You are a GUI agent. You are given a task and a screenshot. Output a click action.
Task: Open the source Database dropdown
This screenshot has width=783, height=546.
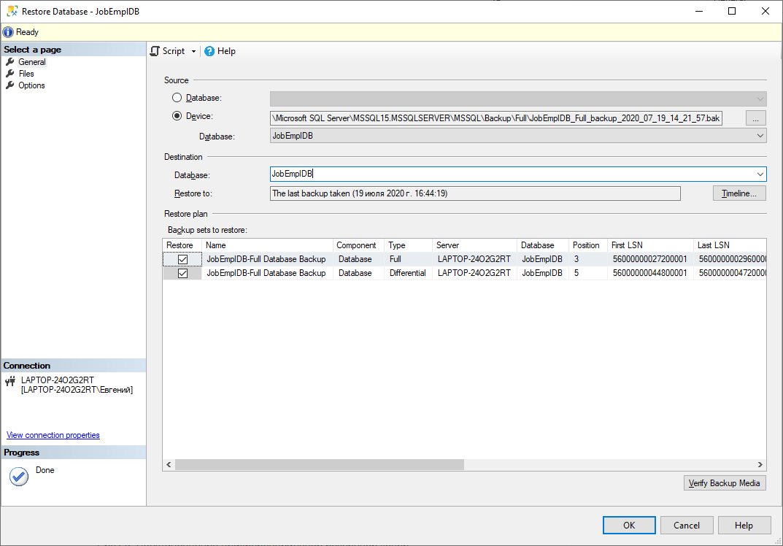(x=760, y=135)
